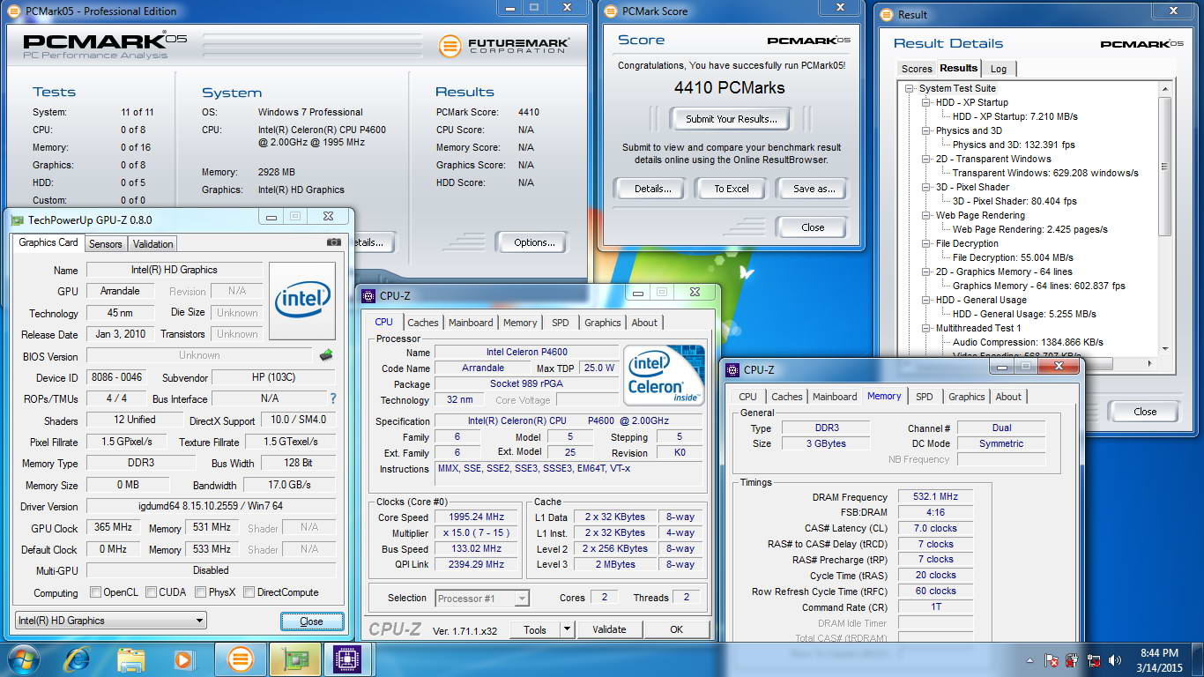Open Windows Explorer folder icon on taskbar
Image resolution: width=1204 pixels, height=677 pixels.
tap(130, 659)
